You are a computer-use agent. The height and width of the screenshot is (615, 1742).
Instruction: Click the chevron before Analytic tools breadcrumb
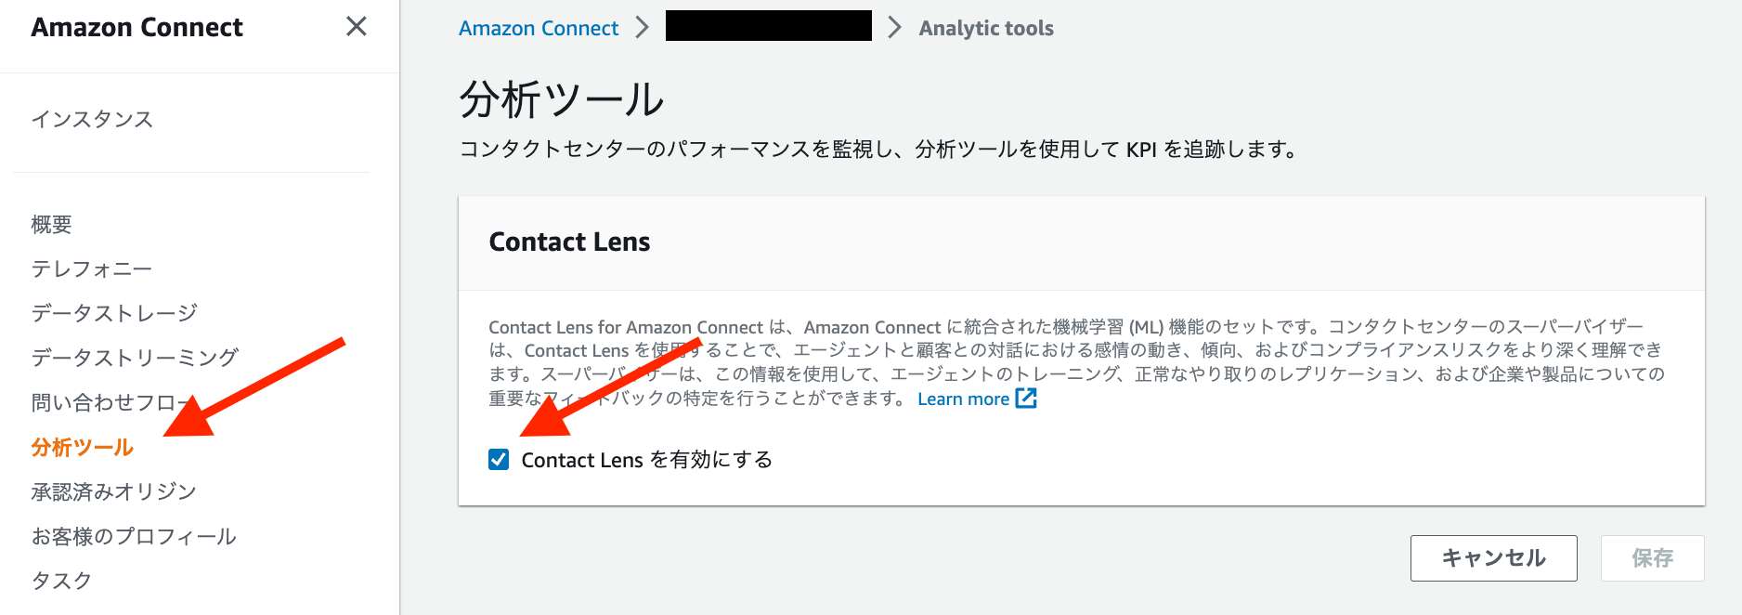pos(893,27)
